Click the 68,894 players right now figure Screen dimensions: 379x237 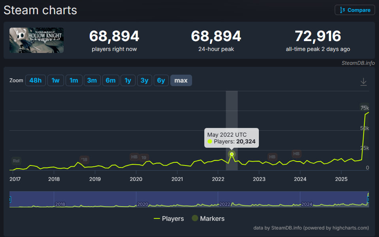pyautogui.click(x=114, y=36)
